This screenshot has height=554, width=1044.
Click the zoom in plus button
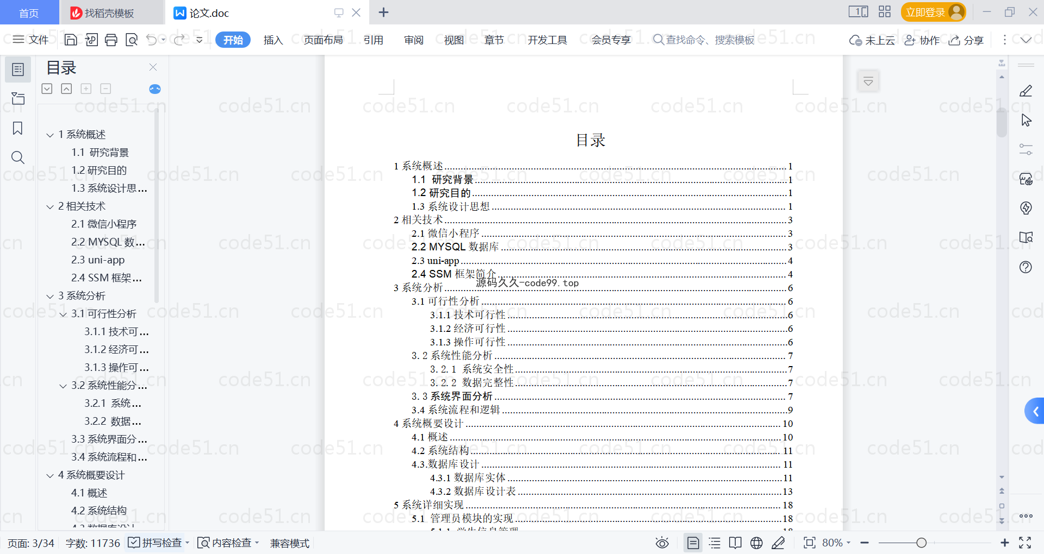pos(1004,543)
